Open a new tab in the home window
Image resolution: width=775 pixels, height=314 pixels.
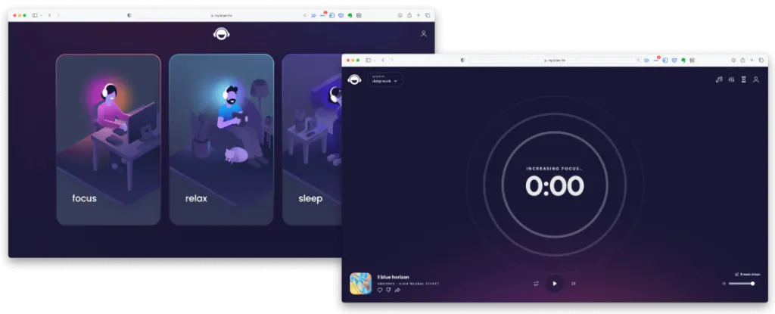pos(418,15)
